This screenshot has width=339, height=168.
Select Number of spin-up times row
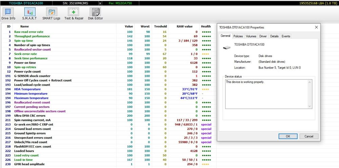109,45
